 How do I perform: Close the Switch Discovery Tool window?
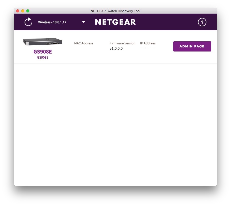tap(18, 11)
